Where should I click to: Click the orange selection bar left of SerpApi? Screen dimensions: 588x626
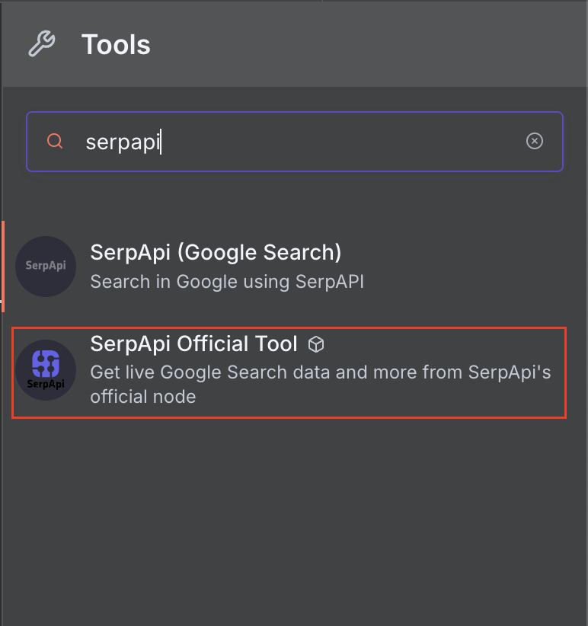[x=2, y=266]
